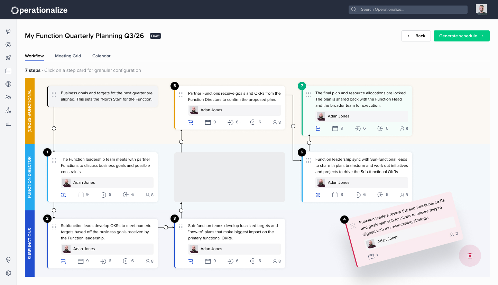Click the '7 steps' count text
498x285 pixels.
point(33,70)
